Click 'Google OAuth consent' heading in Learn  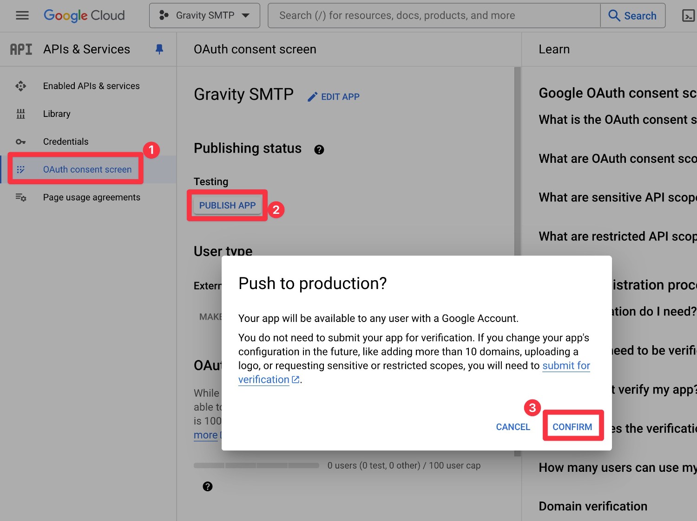pyautogui.click(x=618, y=93)
